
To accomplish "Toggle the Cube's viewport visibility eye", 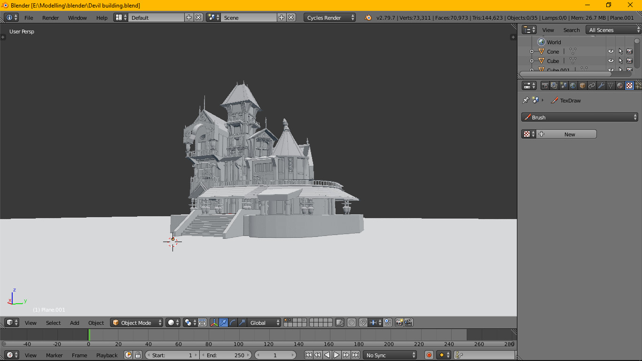I will point(611,61).
